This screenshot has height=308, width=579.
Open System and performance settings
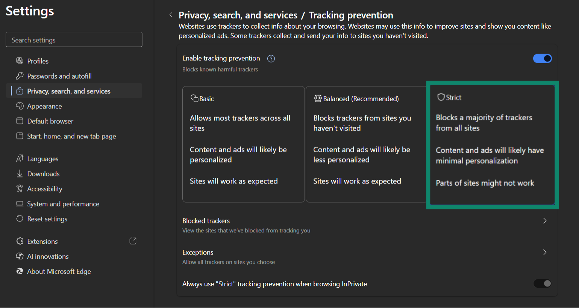coord(63,204)
